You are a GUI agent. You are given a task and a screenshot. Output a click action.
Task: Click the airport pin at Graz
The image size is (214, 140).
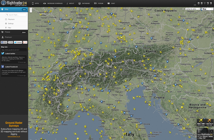click(x=167, y=62)
